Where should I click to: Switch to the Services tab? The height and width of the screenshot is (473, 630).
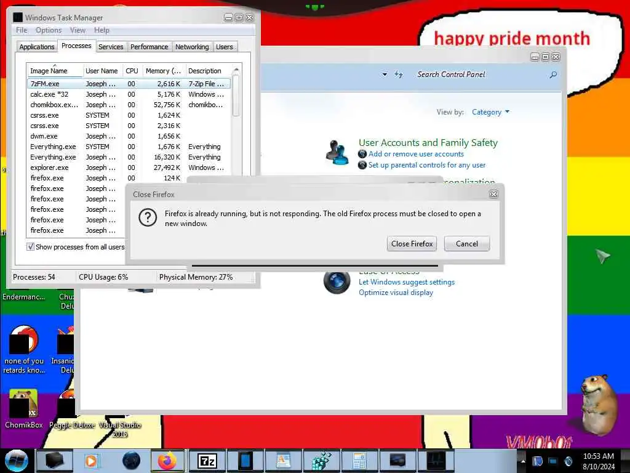tap(111, 47)
